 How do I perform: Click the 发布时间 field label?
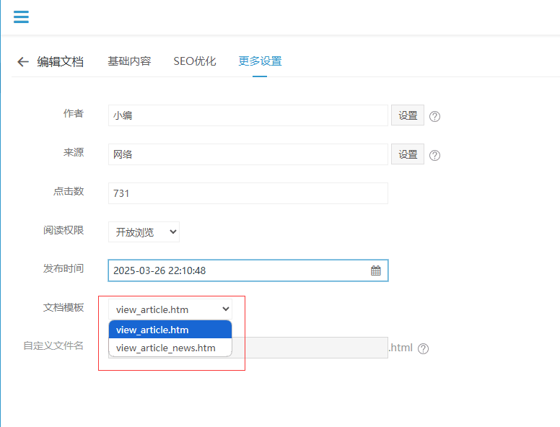tap(64, 268)
